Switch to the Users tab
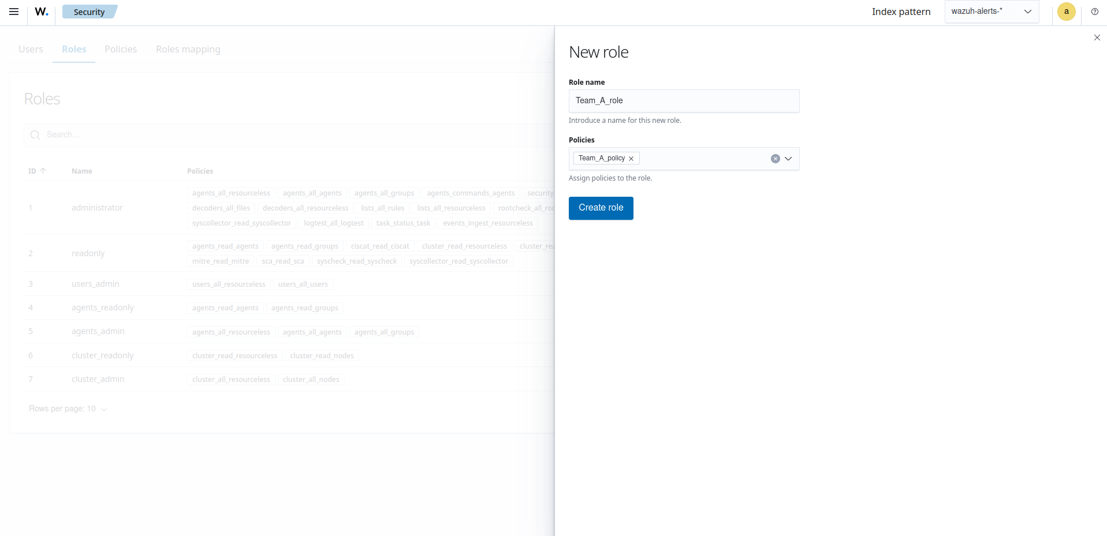Screen dimensions: 1107x536 coord(31,50)
